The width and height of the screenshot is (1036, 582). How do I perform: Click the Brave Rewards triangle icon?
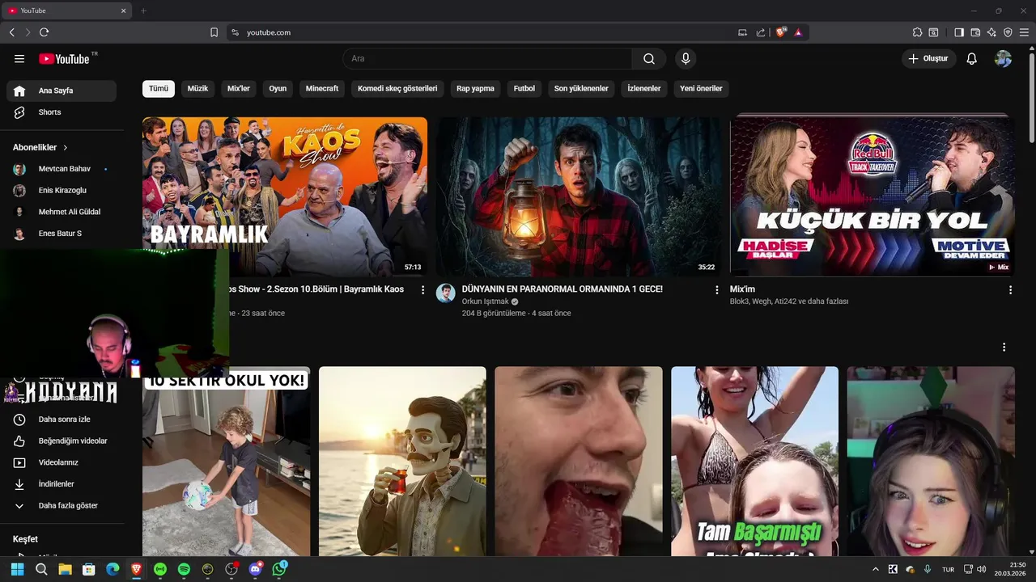click(x=798, y=32)
